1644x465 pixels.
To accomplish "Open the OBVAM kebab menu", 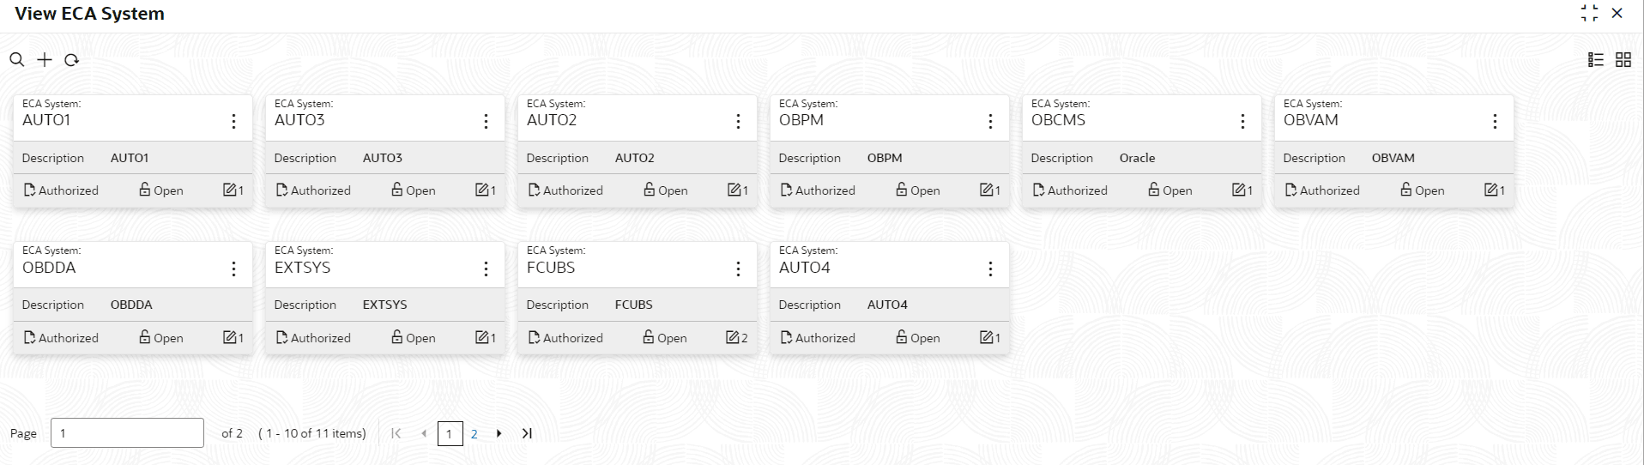I will [1495, 122].
